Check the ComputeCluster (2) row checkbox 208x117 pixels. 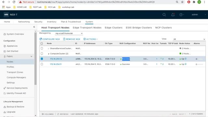tap(42, 53)
